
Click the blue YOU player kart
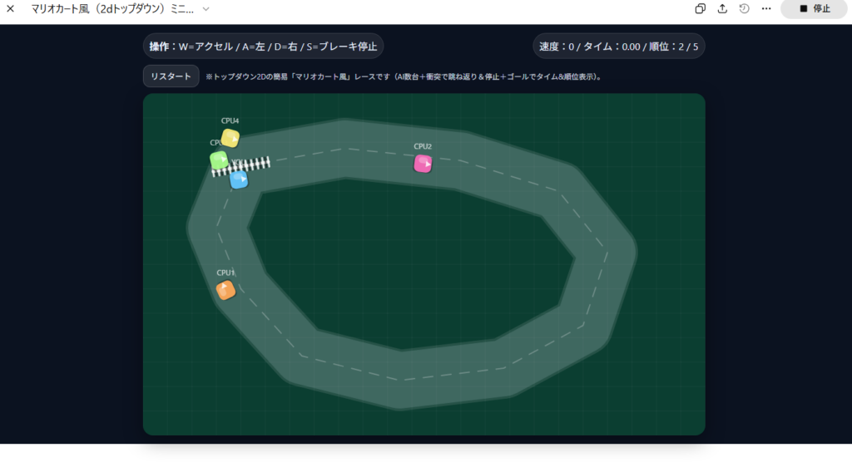(239, 179)
